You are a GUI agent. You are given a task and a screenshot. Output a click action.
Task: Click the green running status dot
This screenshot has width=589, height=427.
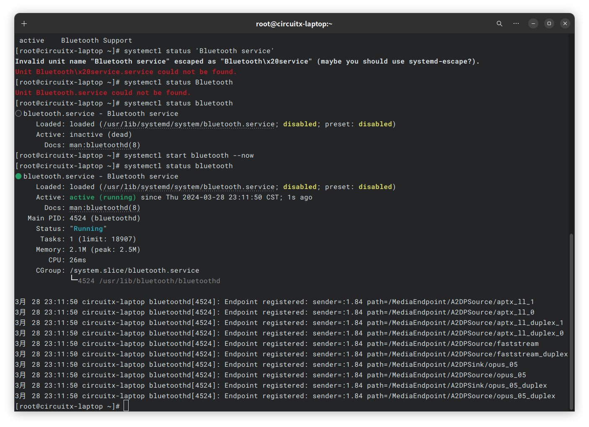18,176
